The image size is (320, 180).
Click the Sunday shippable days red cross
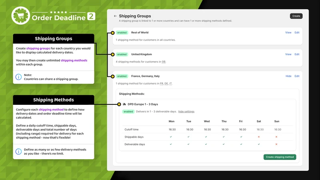pyautogui.click(x=276, y=137)
